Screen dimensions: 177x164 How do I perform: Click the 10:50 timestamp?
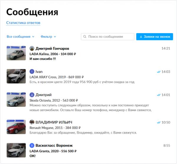[166, 122]
